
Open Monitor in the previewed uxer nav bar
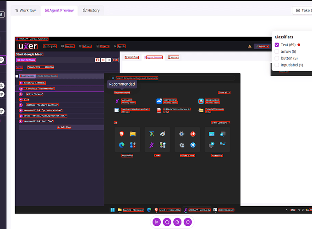68,46
